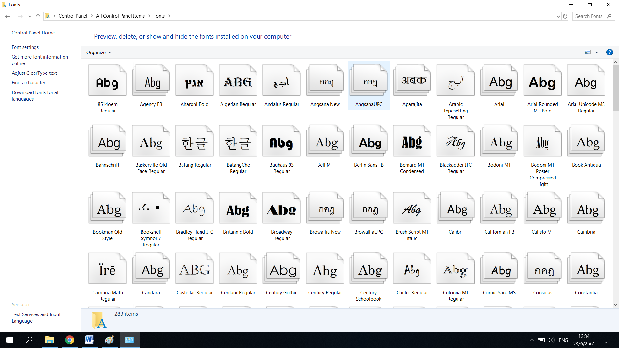Open the Help question mark icon
The image size is (619, 348).
tap(609, 52)
